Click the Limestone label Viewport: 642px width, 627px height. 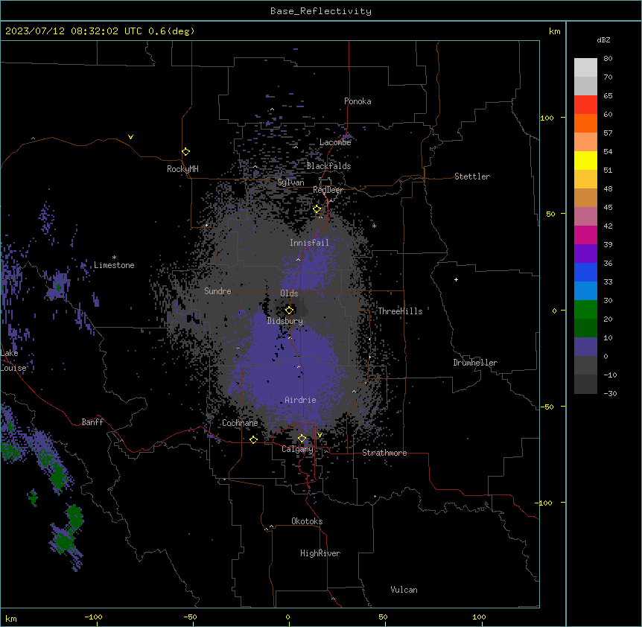coord(114,265)
